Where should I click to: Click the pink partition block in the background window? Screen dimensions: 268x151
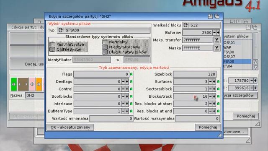[x=32, y=84]
